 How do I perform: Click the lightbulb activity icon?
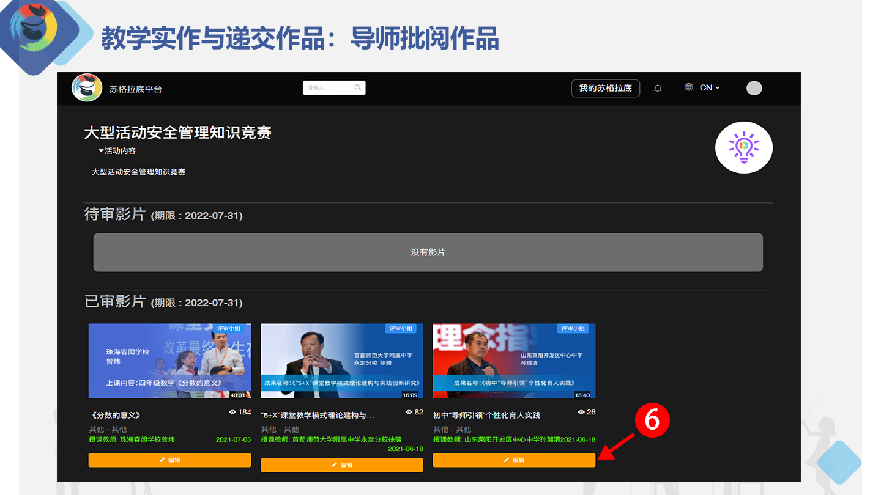(743, 148)
